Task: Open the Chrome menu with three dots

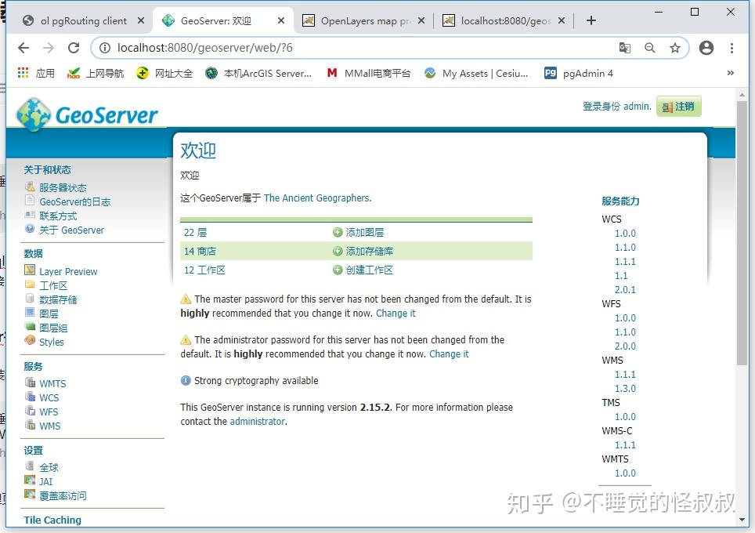Action: tap(731, 48)
